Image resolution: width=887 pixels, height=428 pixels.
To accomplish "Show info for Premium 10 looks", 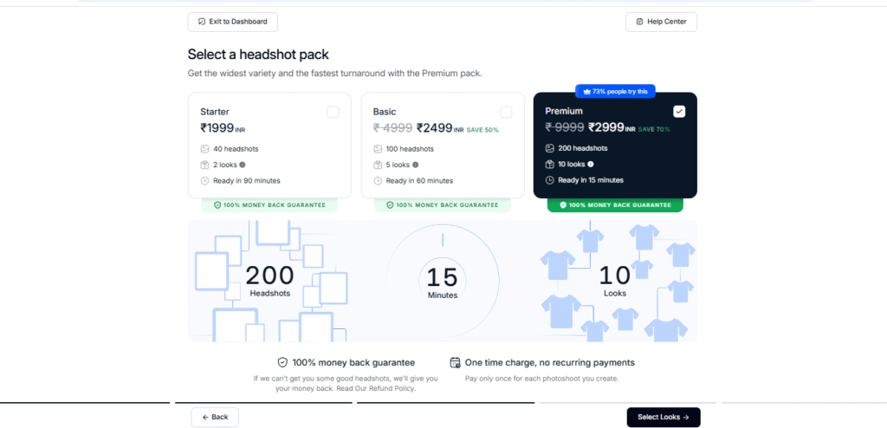I will coord(591,164).
